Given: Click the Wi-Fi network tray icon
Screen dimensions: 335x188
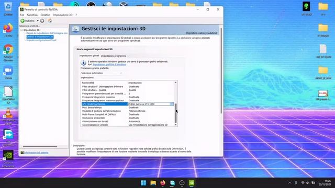Looking at the screenshot, I should (x=303, y=183).
